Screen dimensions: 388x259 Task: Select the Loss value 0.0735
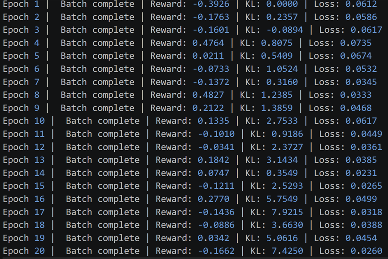[x=356, y=43]
